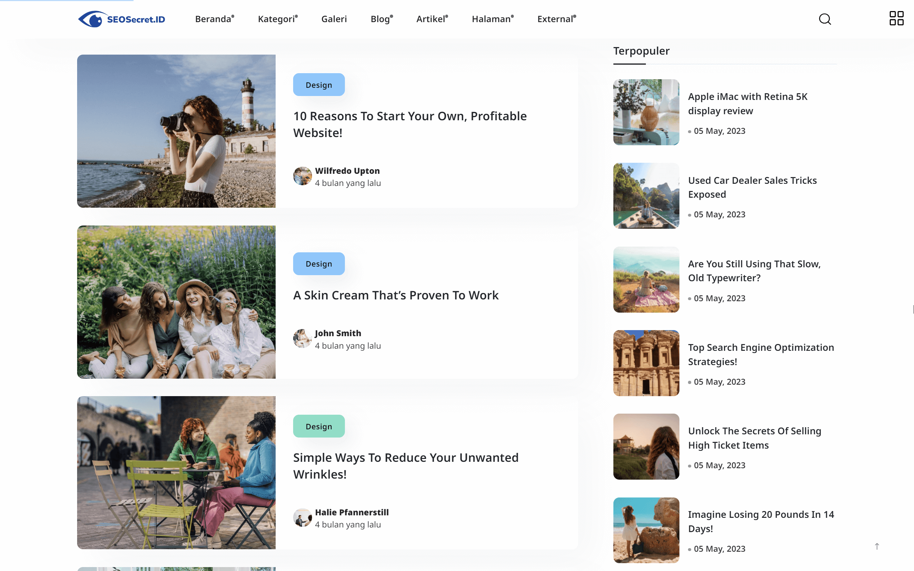The height and width of the screenshot is (571, 914).
Task: Open 'A Skin Cream That's Proven' article
Action: (x=396, y=295)
